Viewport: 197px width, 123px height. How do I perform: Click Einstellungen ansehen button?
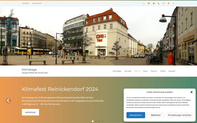(x=180, y=115)
